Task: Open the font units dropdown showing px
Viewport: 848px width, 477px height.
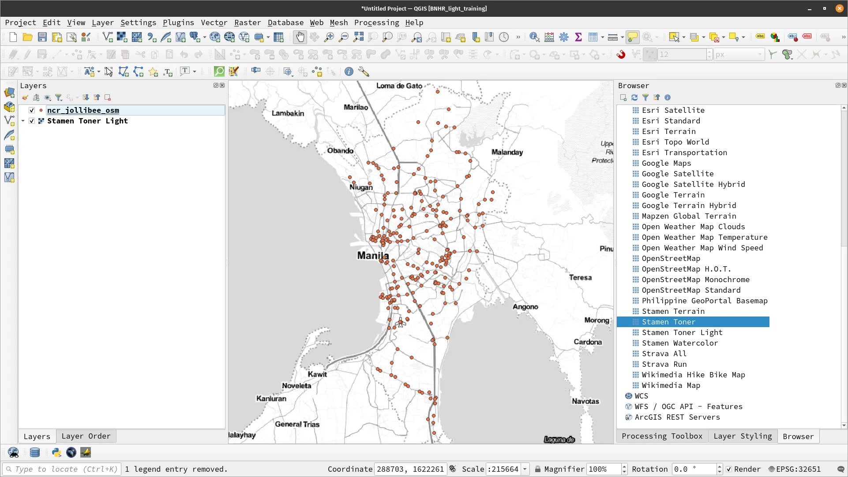Action: [x=739, y=54]
